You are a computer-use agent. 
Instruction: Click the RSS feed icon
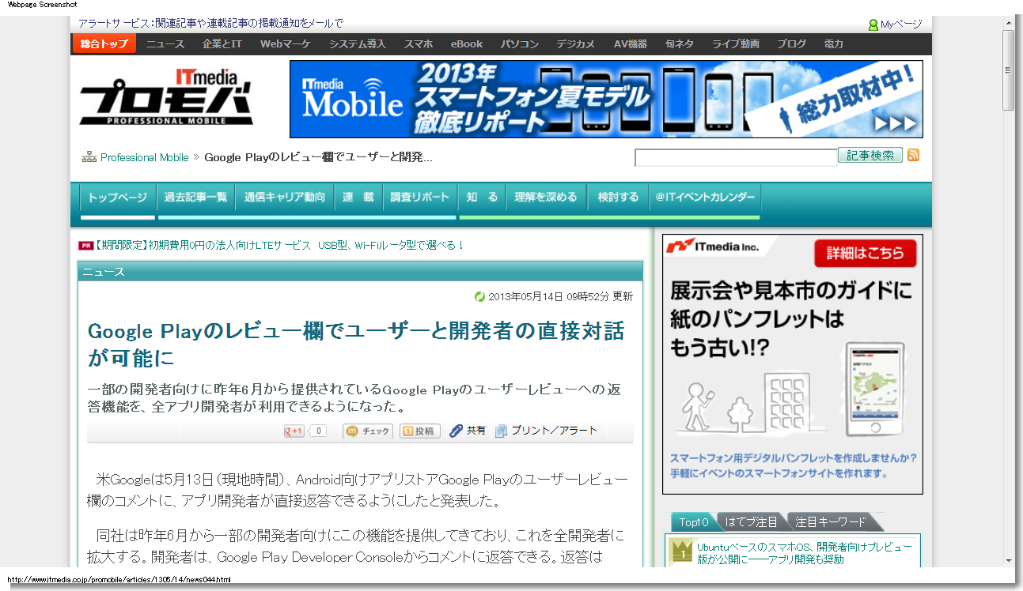tap(913, 155)
